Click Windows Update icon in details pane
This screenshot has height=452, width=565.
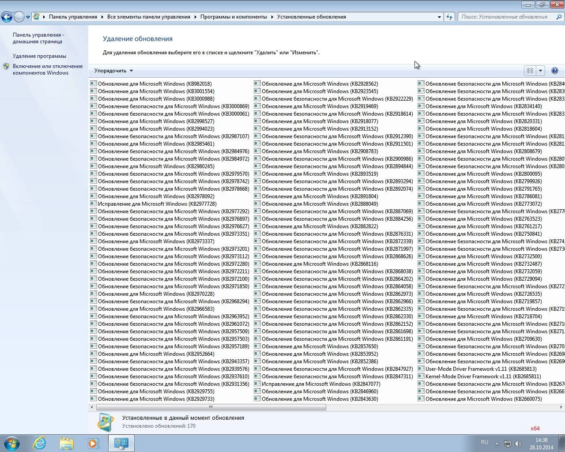[x=105, y=422]
